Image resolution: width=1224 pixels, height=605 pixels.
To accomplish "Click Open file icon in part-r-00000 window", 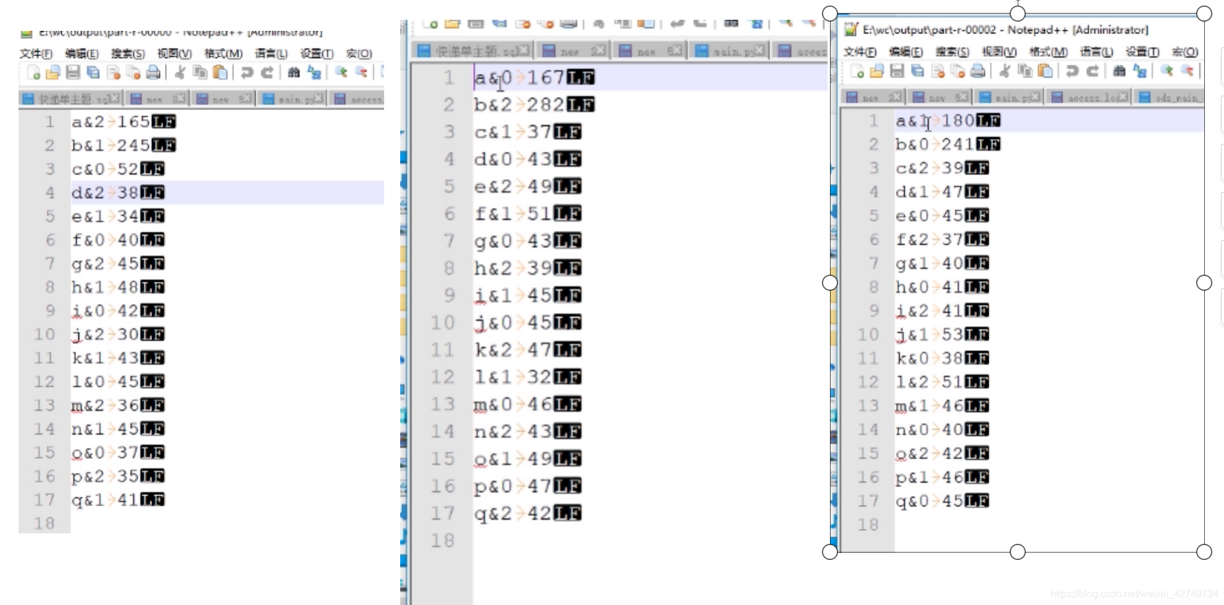I will coord(54,73).
